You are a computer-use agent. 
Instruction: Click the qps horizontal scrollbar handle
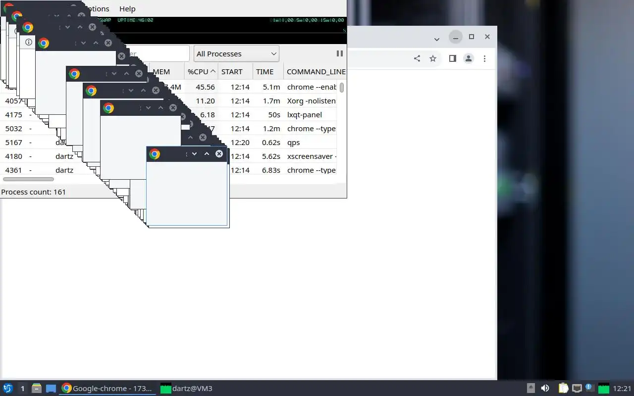[28, 179]
